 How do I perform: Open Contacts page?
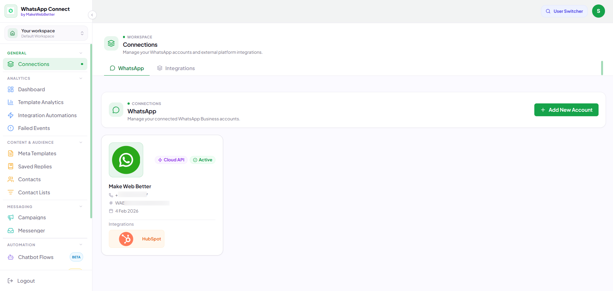coord(45,179)
